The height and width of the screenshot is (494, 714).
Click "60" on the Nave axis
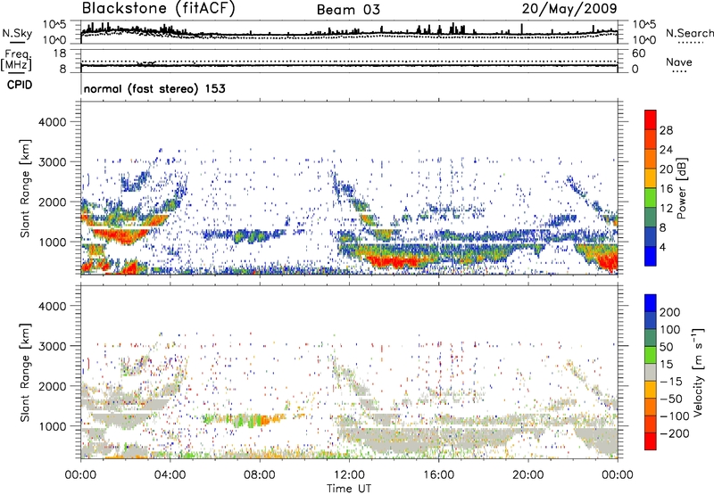click(x=638, y=54)
